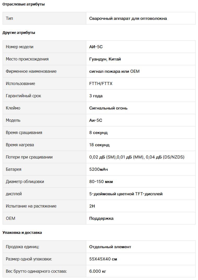The image size is (198, 280).
Task: Click the '18 секунд' heating time value
Action: click(x=99, y=145)
